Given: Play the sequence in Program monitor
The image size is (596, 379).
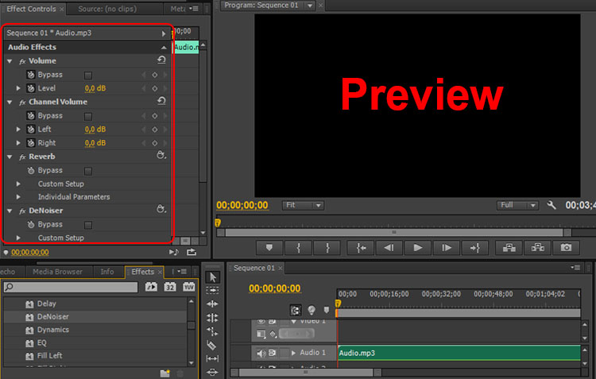Looking at the screenshot, I should point(418,248).
